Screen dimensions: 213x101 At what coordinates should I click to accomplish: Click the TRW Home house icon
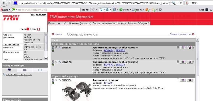(28, 29)
